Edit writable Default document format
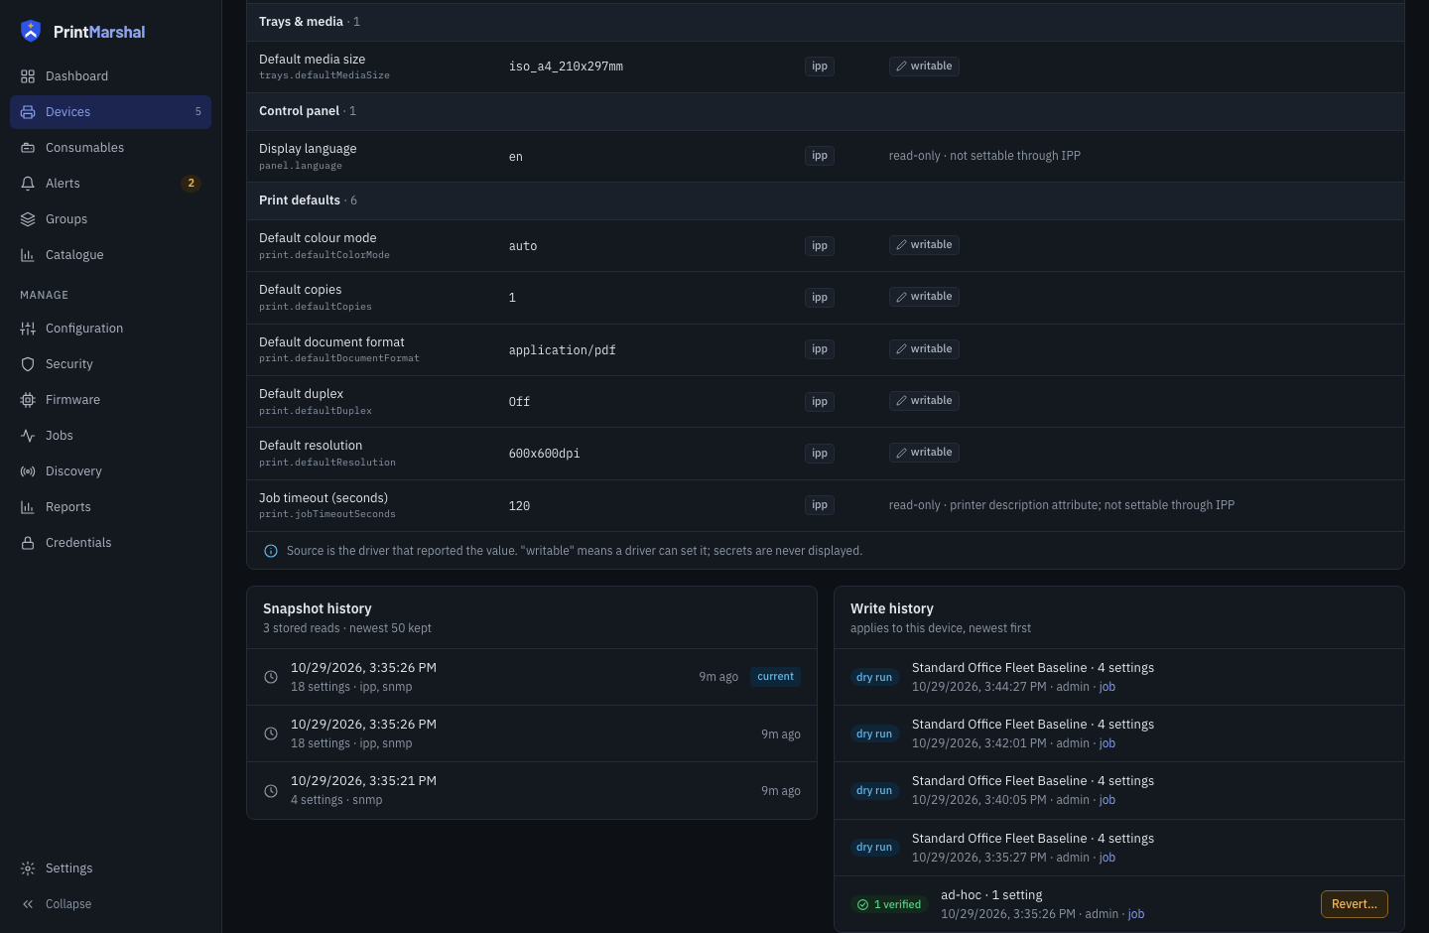 (924, 349)
